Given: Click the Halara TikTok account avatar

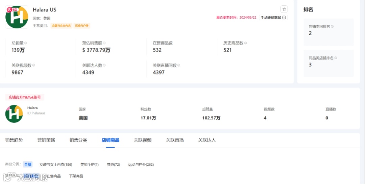Looking at the screenshot, I should pyautogui.click(x=14, y=114).
